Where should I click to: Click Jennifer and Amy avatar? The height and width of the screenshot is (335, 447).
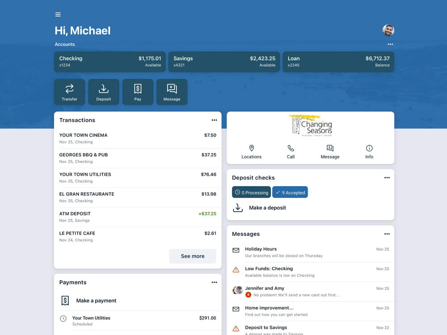click(x=237, y=290)
